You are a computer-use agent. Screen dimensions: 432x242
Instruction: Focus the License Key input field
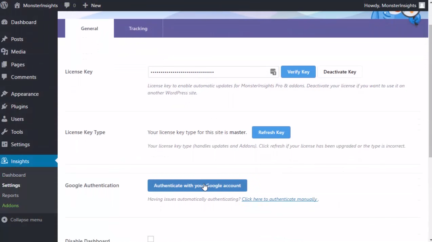(214, 72)
